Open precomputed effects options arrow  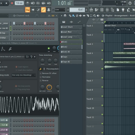click(x=44, y=69)
